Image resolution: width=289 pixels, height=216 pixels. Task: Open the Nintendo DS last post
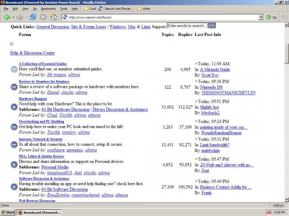(211, 87)
